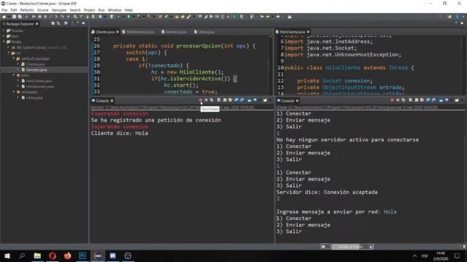Start Debug from the main toolbar
The image size is (467, 262).
pyautogui.click(x=118, y=17)
